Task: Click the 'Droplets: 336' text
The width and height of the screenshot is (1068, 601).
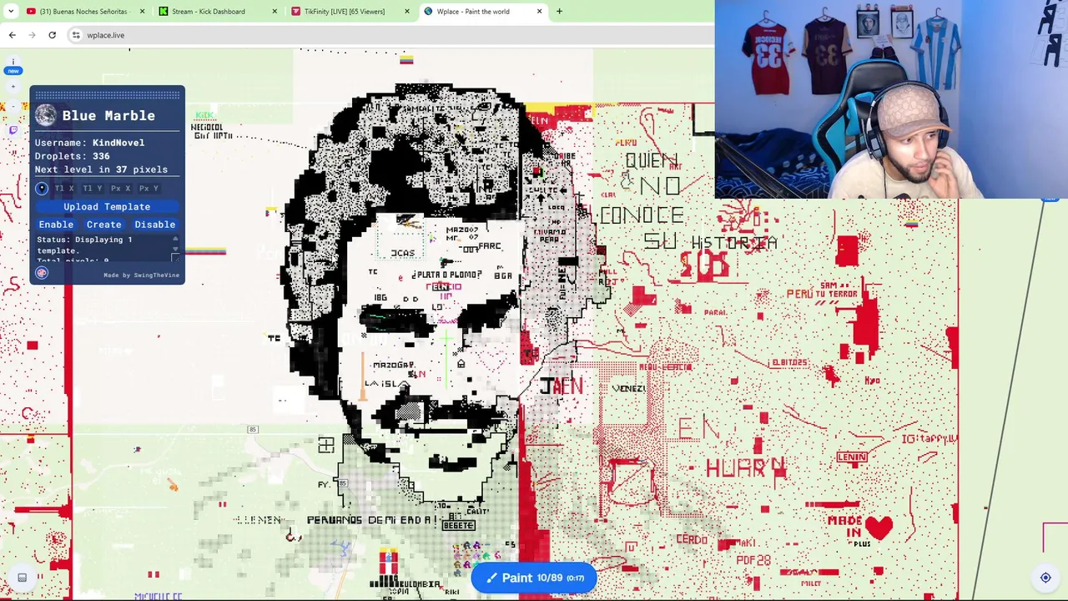Action: [72, 156]
